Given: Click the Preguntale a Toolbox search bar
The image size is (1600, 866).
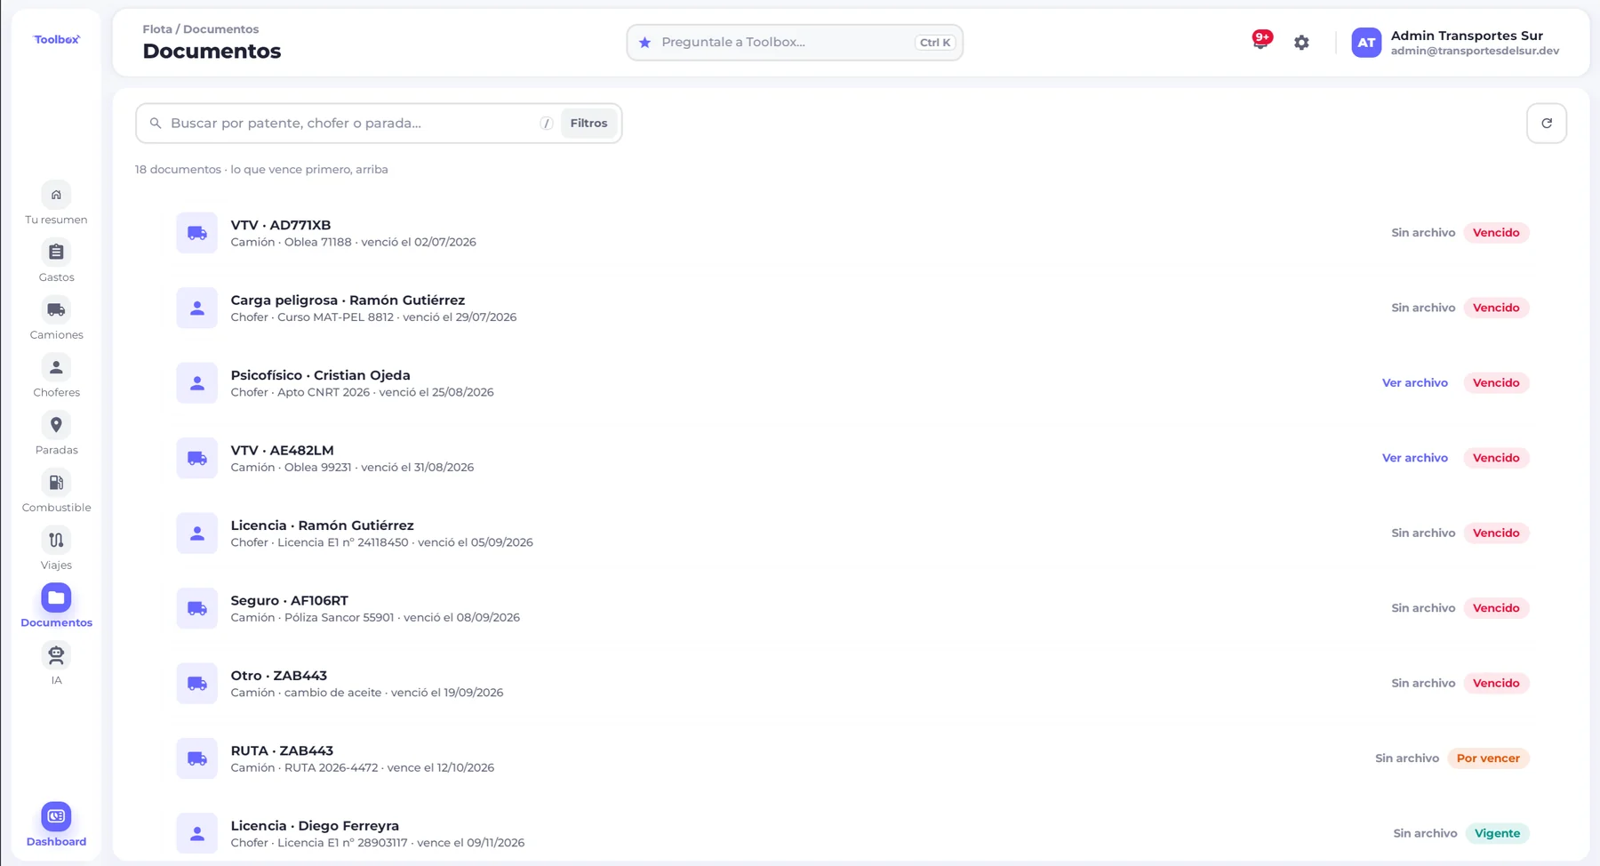Looking at the screenshot, I should 795,43.
